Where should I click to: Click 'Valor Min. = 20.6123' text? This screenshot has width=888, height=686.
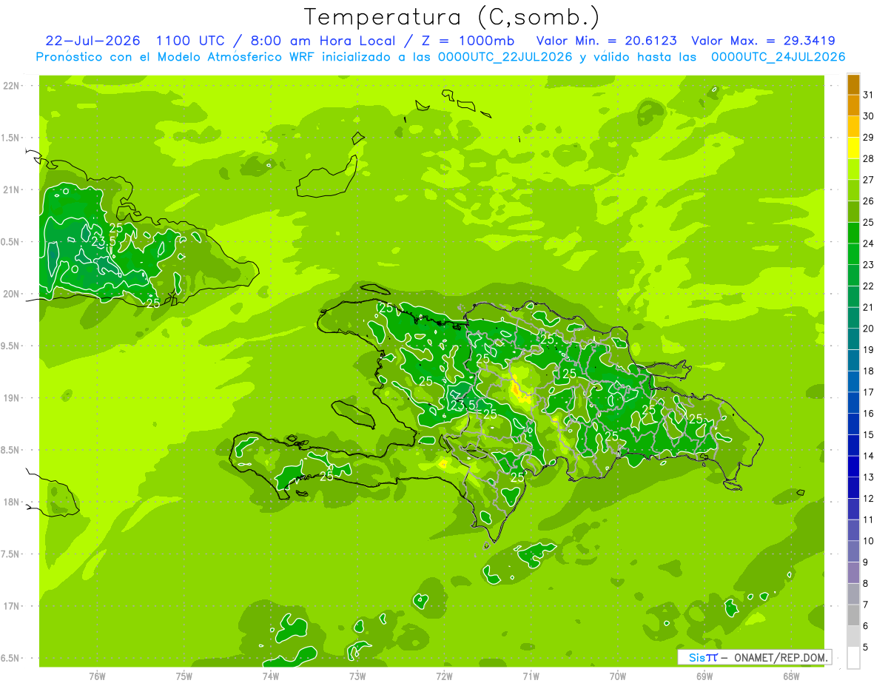pos(606,41)
